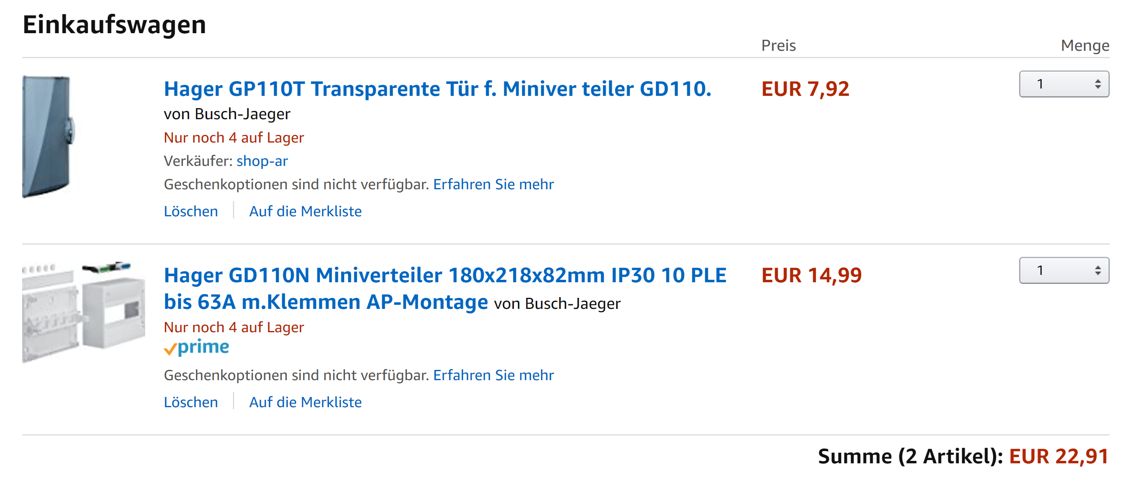Click the total sum EUR 22,91
This screenshot has width=1136, height=492.
1058,456
